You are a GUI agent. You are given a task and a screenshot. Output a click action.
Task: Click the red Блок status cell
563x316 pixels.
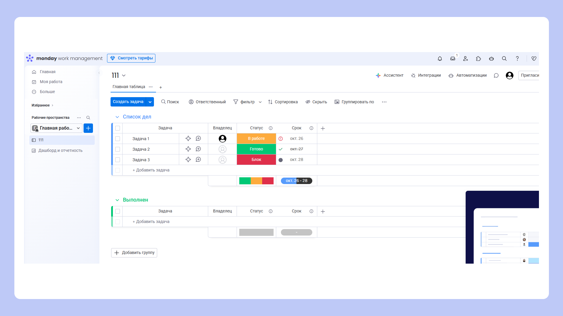(x=256, y=159)
